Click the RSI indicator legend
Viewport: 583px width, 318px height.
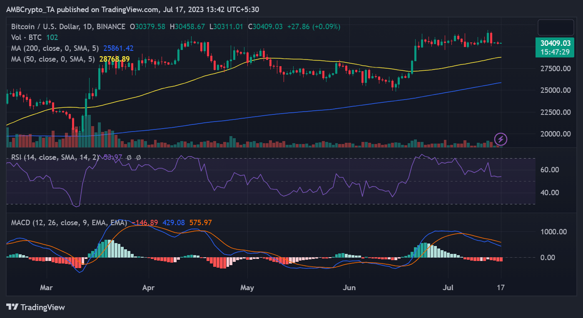click(55, 157)
